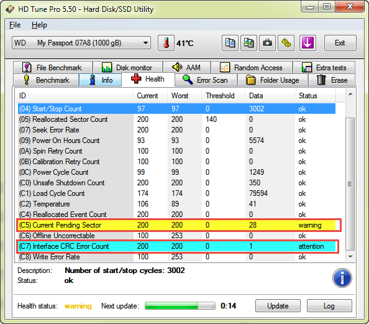The width and height of the screenshot is (369, 324).
Task: Switch to the Error Scan tab
Action: (206, 80)
